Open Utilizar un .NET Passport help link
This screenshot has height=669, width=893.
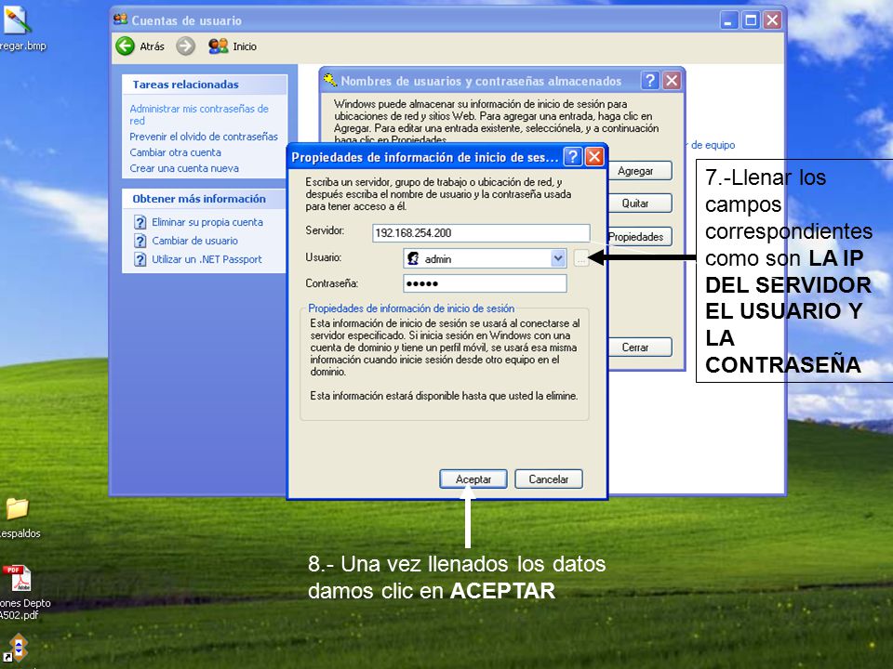coord(207,259)
